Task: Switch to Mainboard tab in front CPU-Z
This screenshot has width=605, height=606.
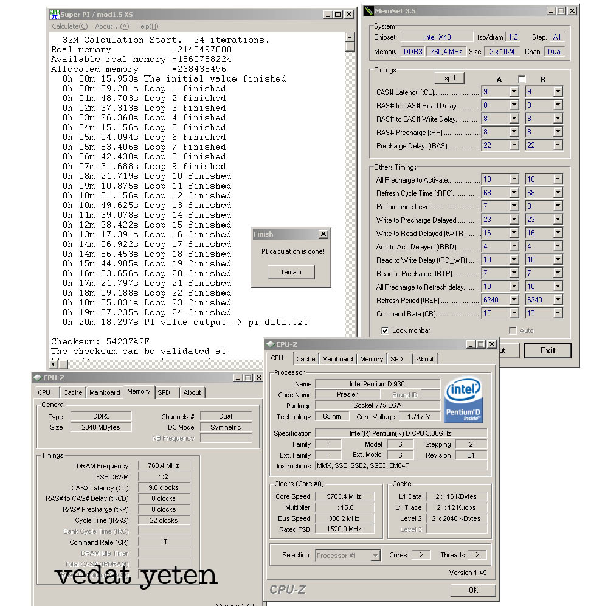Action: pyautogui.click(x=337, y=359)
